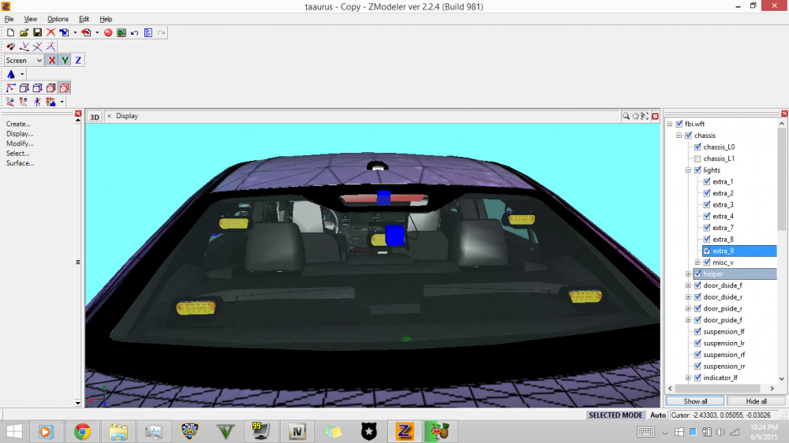Switch to object level cube icon
The width and height of the screenshot is (789, 443).
tap(50, 88)
